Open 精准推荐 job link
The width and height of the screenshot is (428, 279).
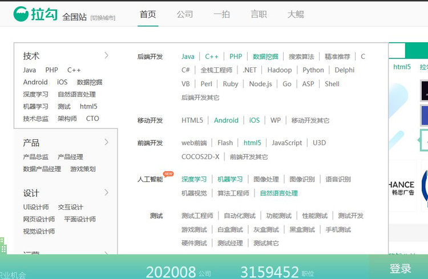(337, 56)
